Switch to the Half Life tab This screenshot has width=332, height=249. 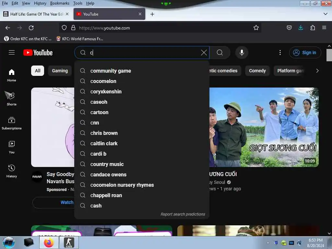(x=36, y=14)
